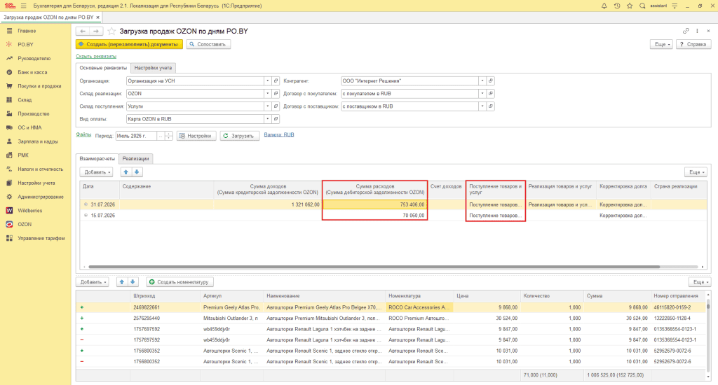Screen dimensions: 718x385
Task: Click the Файлы link
Action: click(83, 134)
